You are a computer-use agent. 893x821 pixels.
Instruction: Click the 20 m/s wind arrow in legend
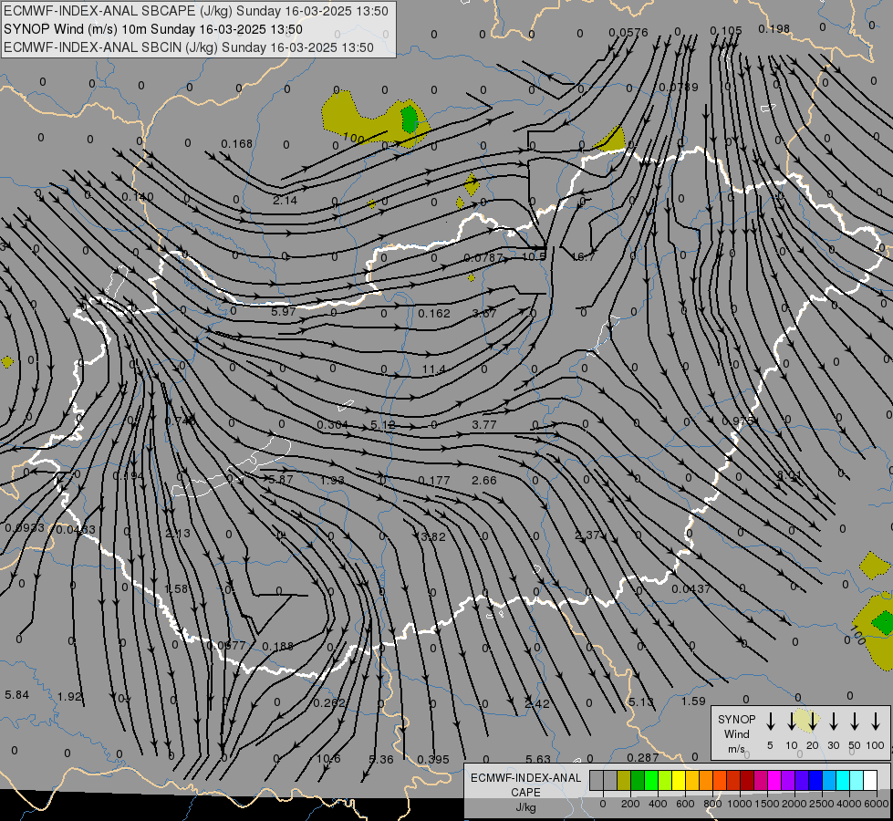click(812, 722)
